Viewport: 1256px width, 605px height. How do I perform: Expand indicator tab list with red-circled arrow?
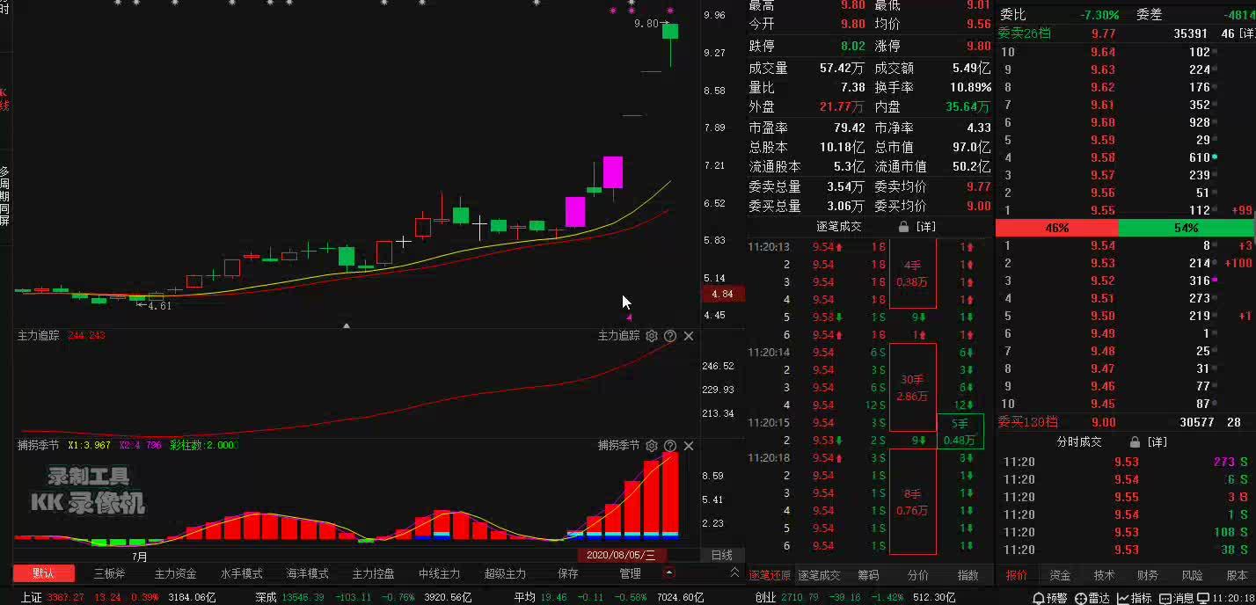pos(669,572)
